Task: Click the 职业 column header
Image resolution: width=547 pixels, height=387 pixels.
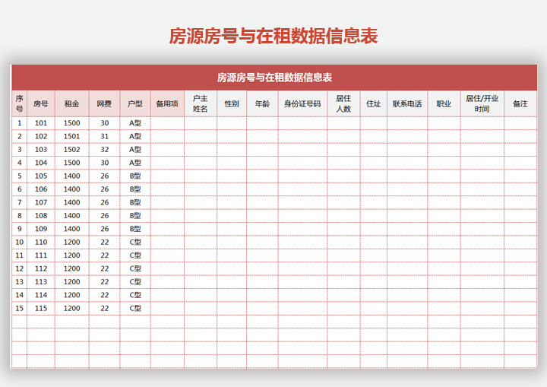Action: (x=444, y=103)
